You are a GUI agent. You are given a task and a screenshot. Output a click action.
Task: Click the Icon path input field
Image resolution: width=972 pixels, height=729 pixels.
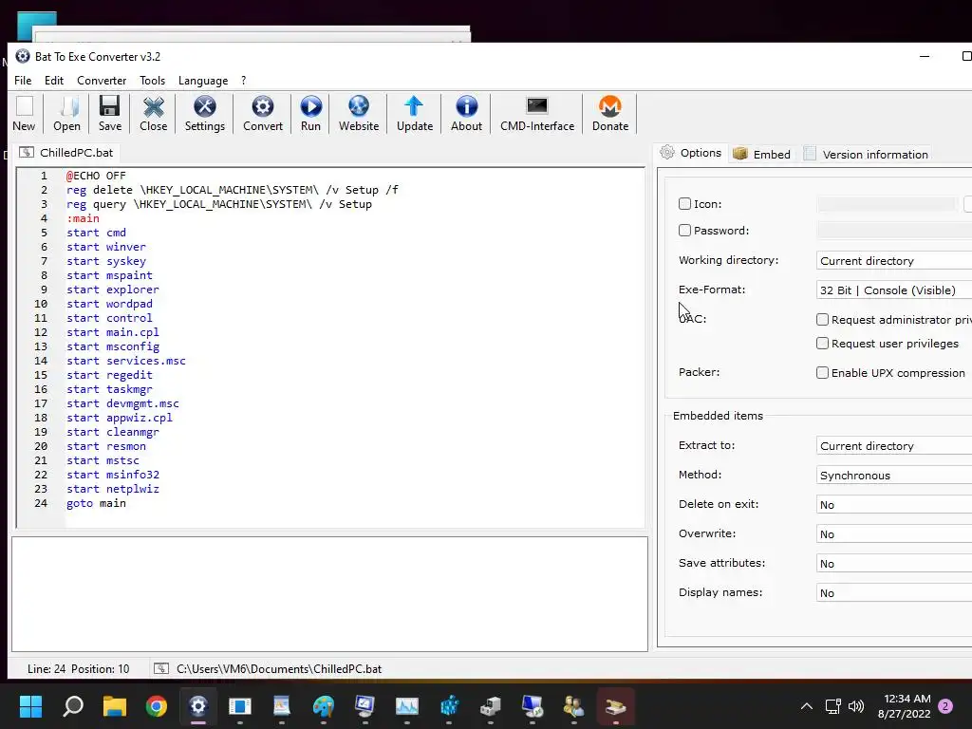pyautogui.click(x=888, y=203)
